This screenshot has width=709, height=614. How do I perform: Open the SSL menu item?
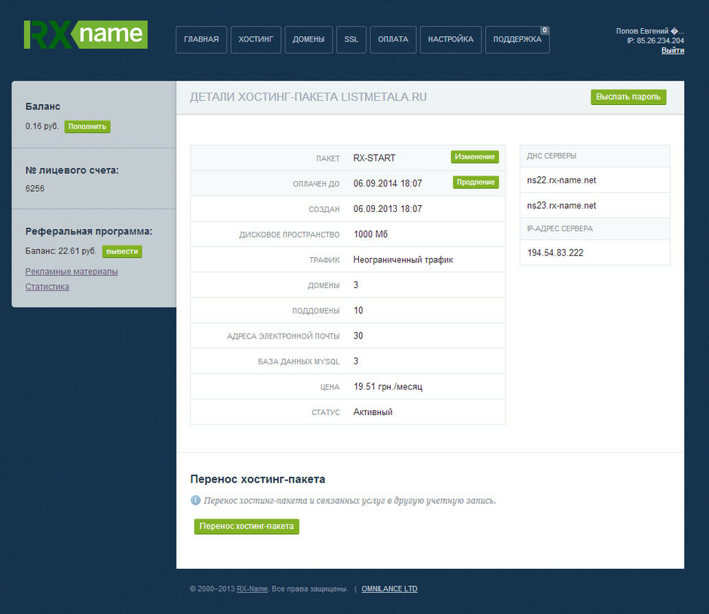351,39
